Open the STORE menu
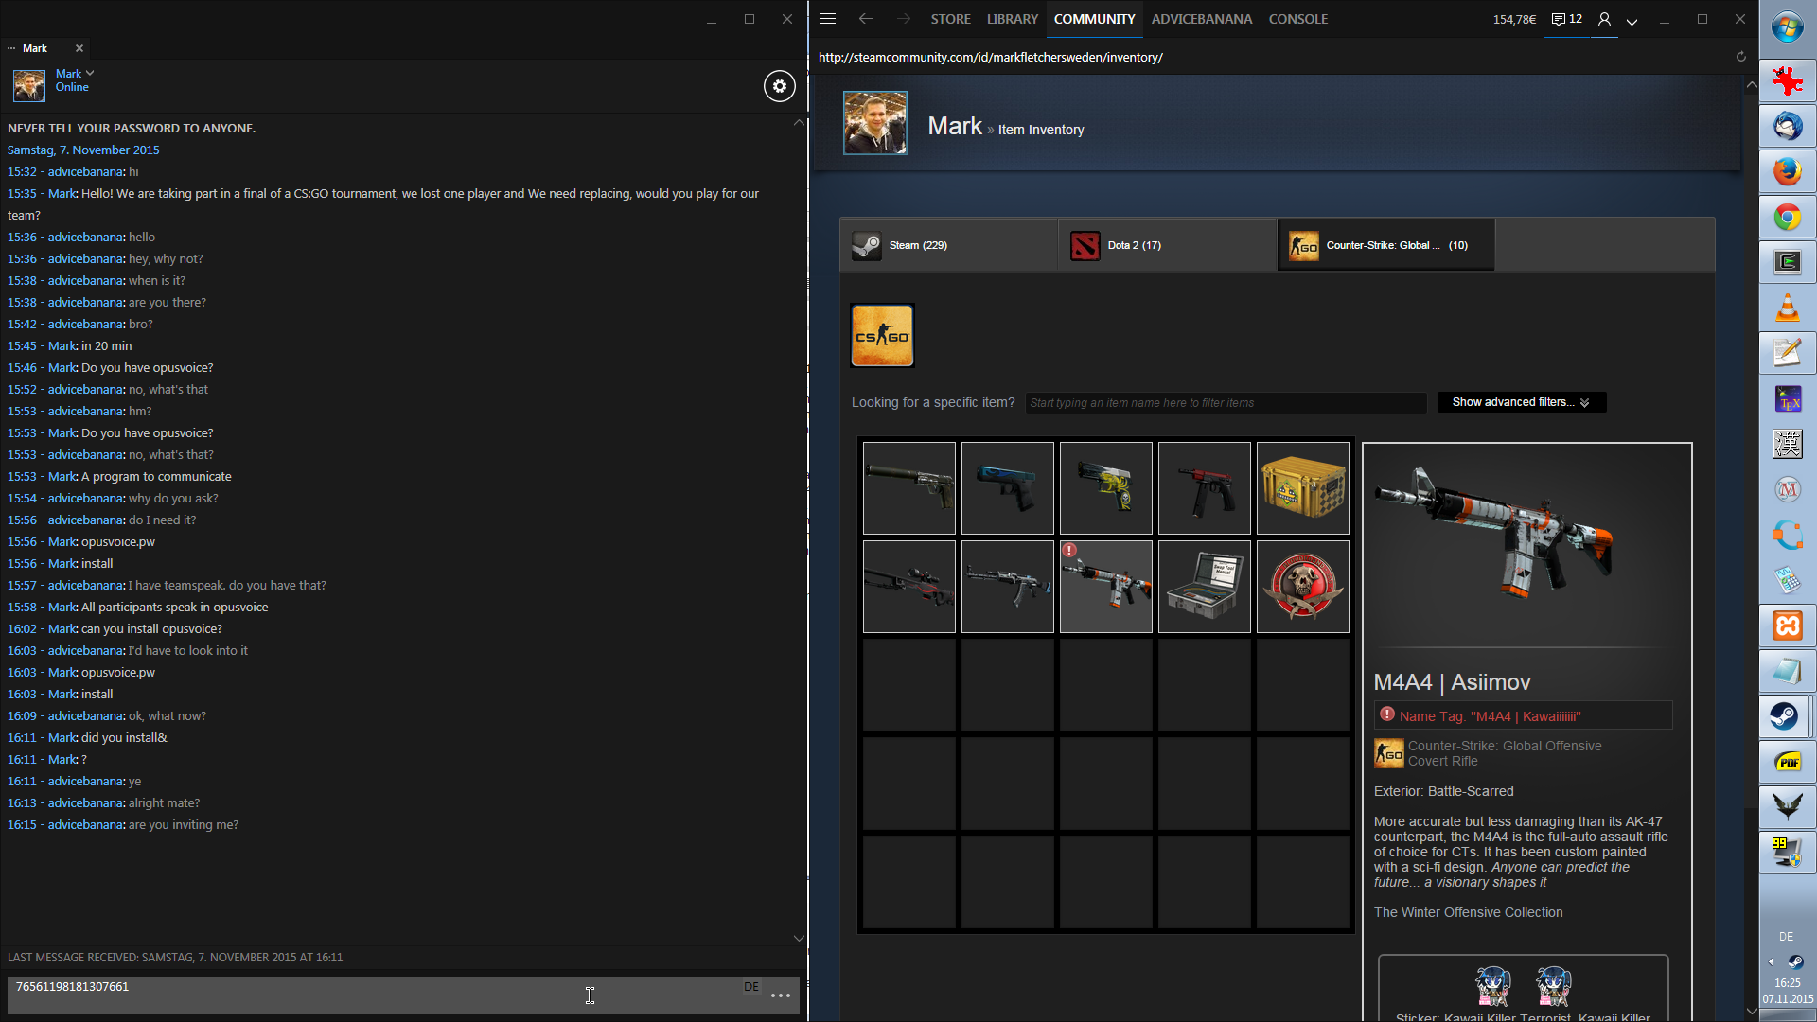Screen dimensions: 1817x1022 click(950, 19)
